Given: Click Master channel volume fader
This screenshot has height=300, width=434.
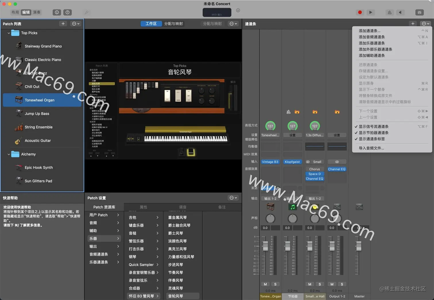Looking at the screenshot, I should point(359,246).
